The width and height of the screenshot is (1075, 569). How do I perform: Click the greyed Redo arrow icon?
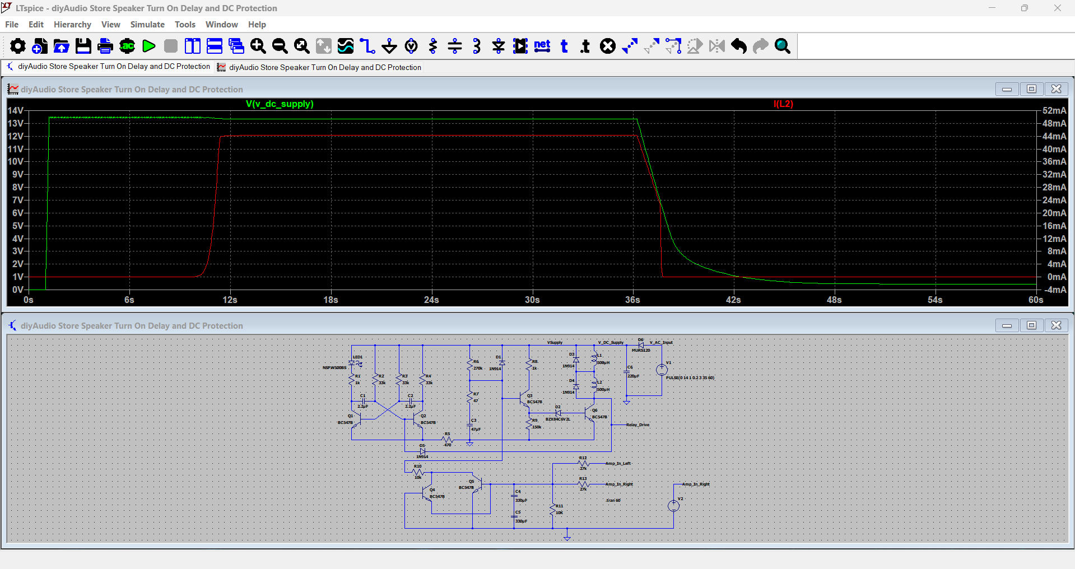click(761, 46)
